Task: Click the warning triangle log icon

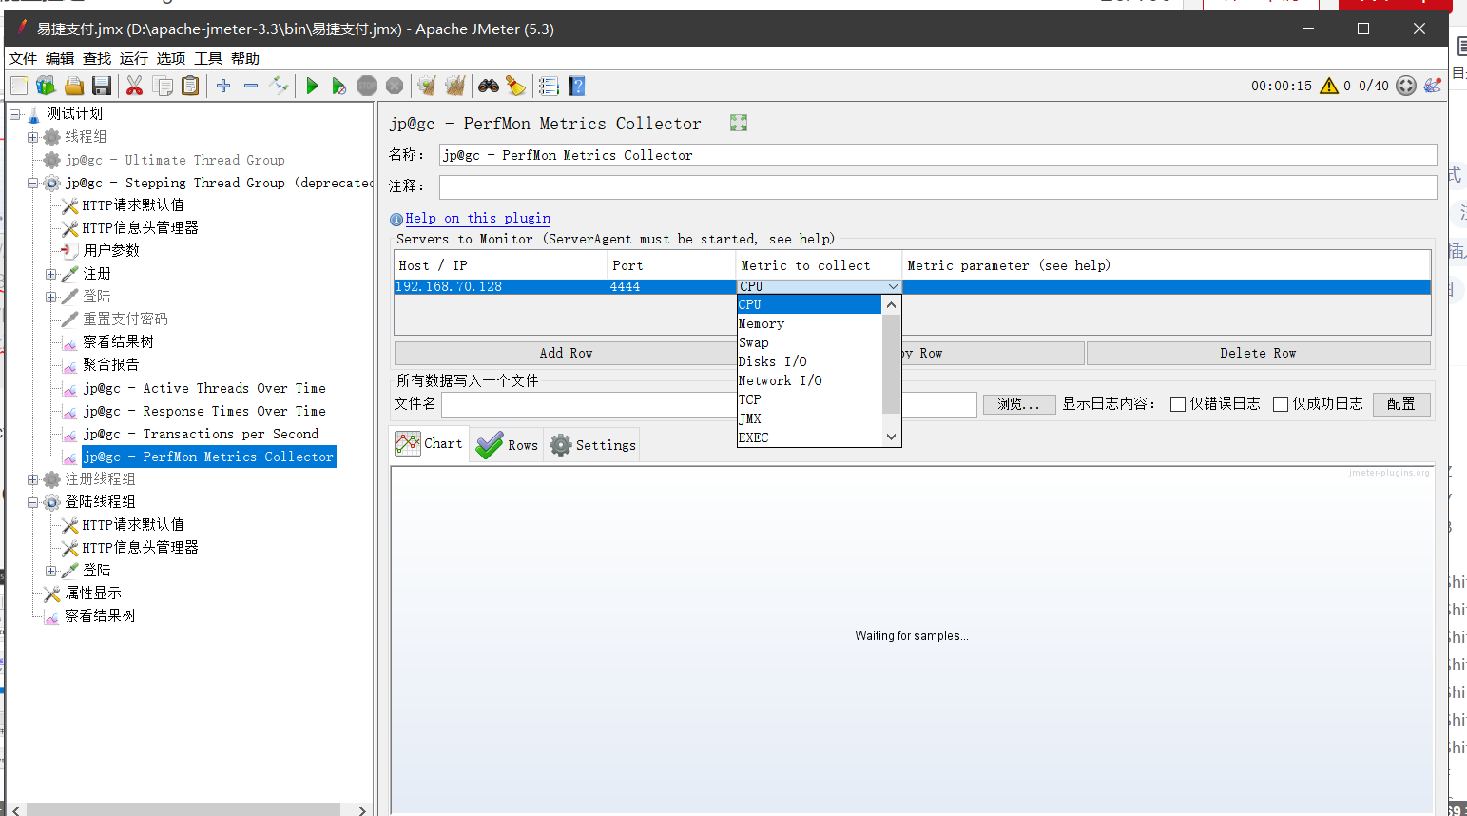Action: (1329, 86)
